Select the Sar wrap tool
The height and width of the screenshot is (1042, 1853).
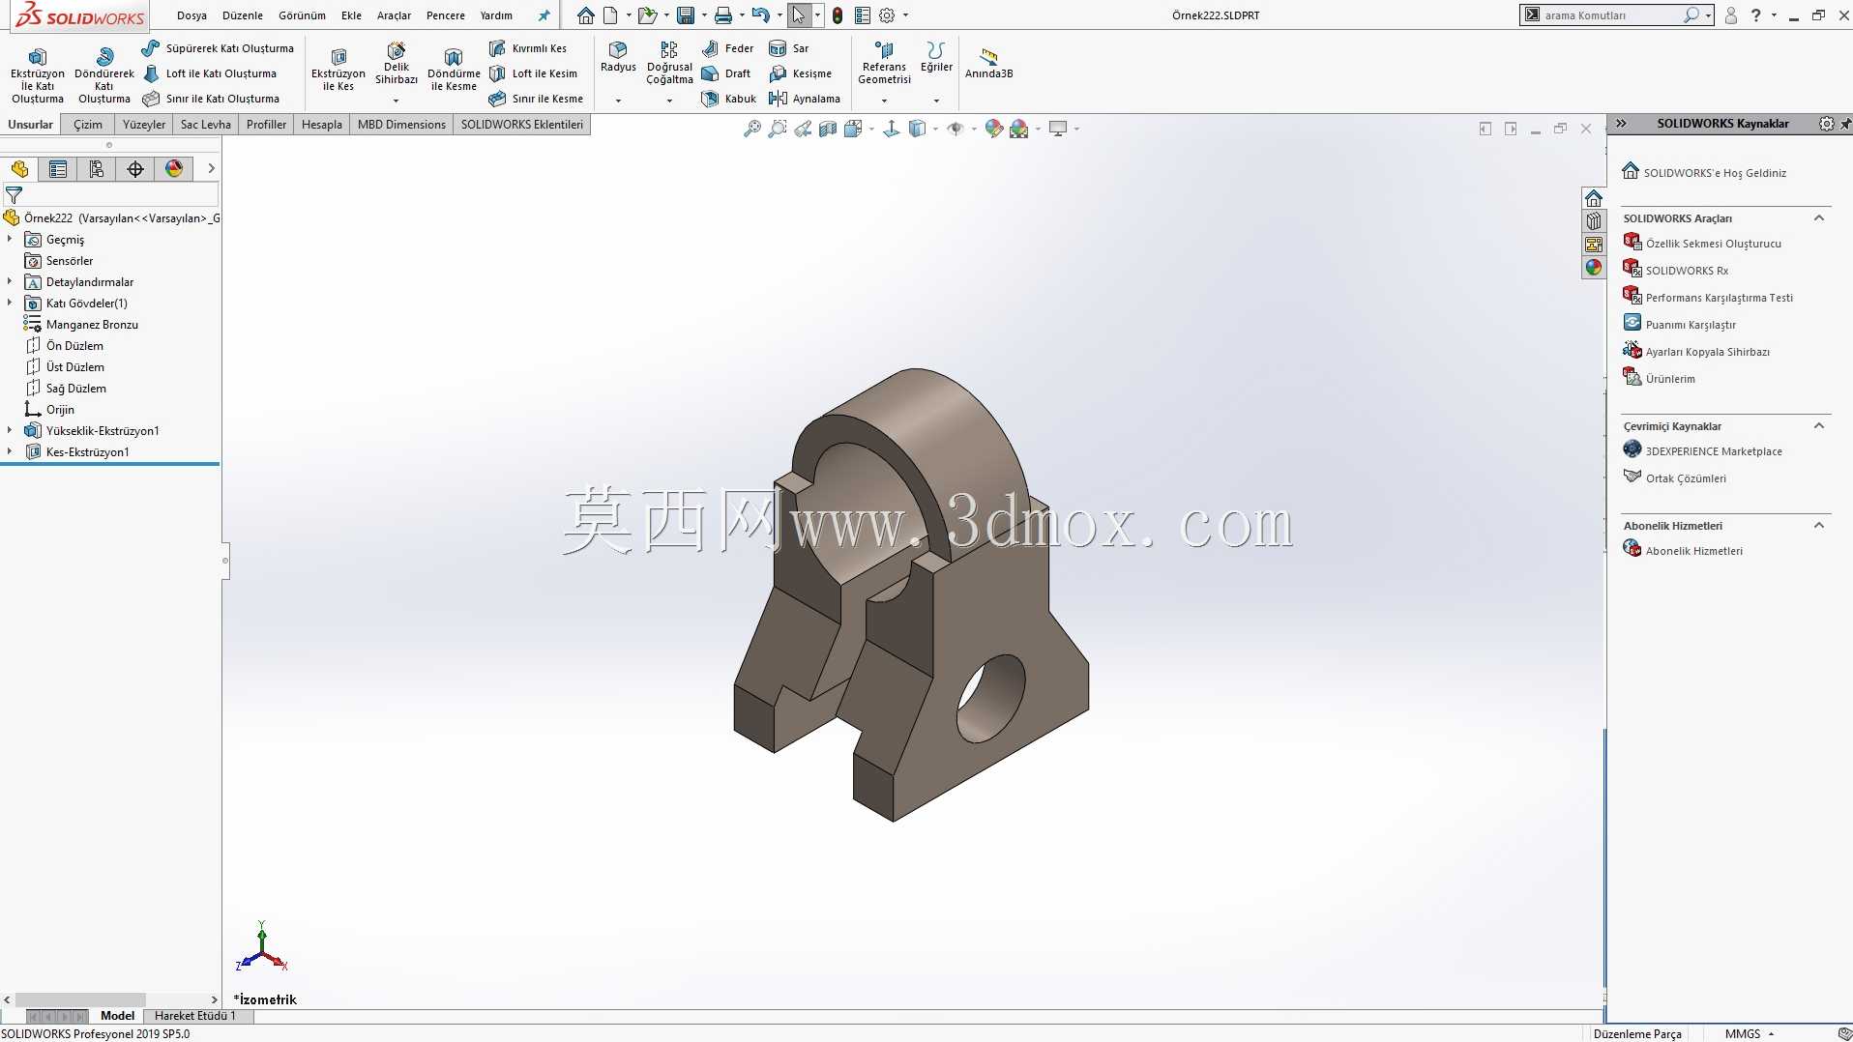pyautogui.click(x=789, y=48)
